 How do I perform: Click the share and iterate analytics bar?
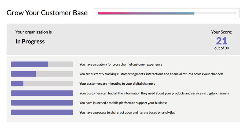click(42, 112)
